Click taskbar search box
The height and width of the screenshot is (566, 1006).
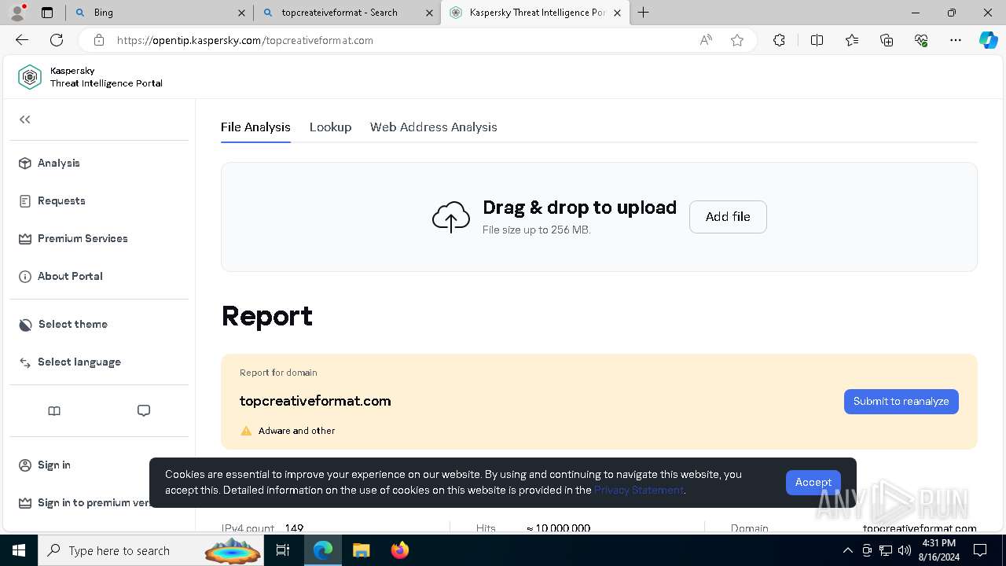click(x=152, y=550)
